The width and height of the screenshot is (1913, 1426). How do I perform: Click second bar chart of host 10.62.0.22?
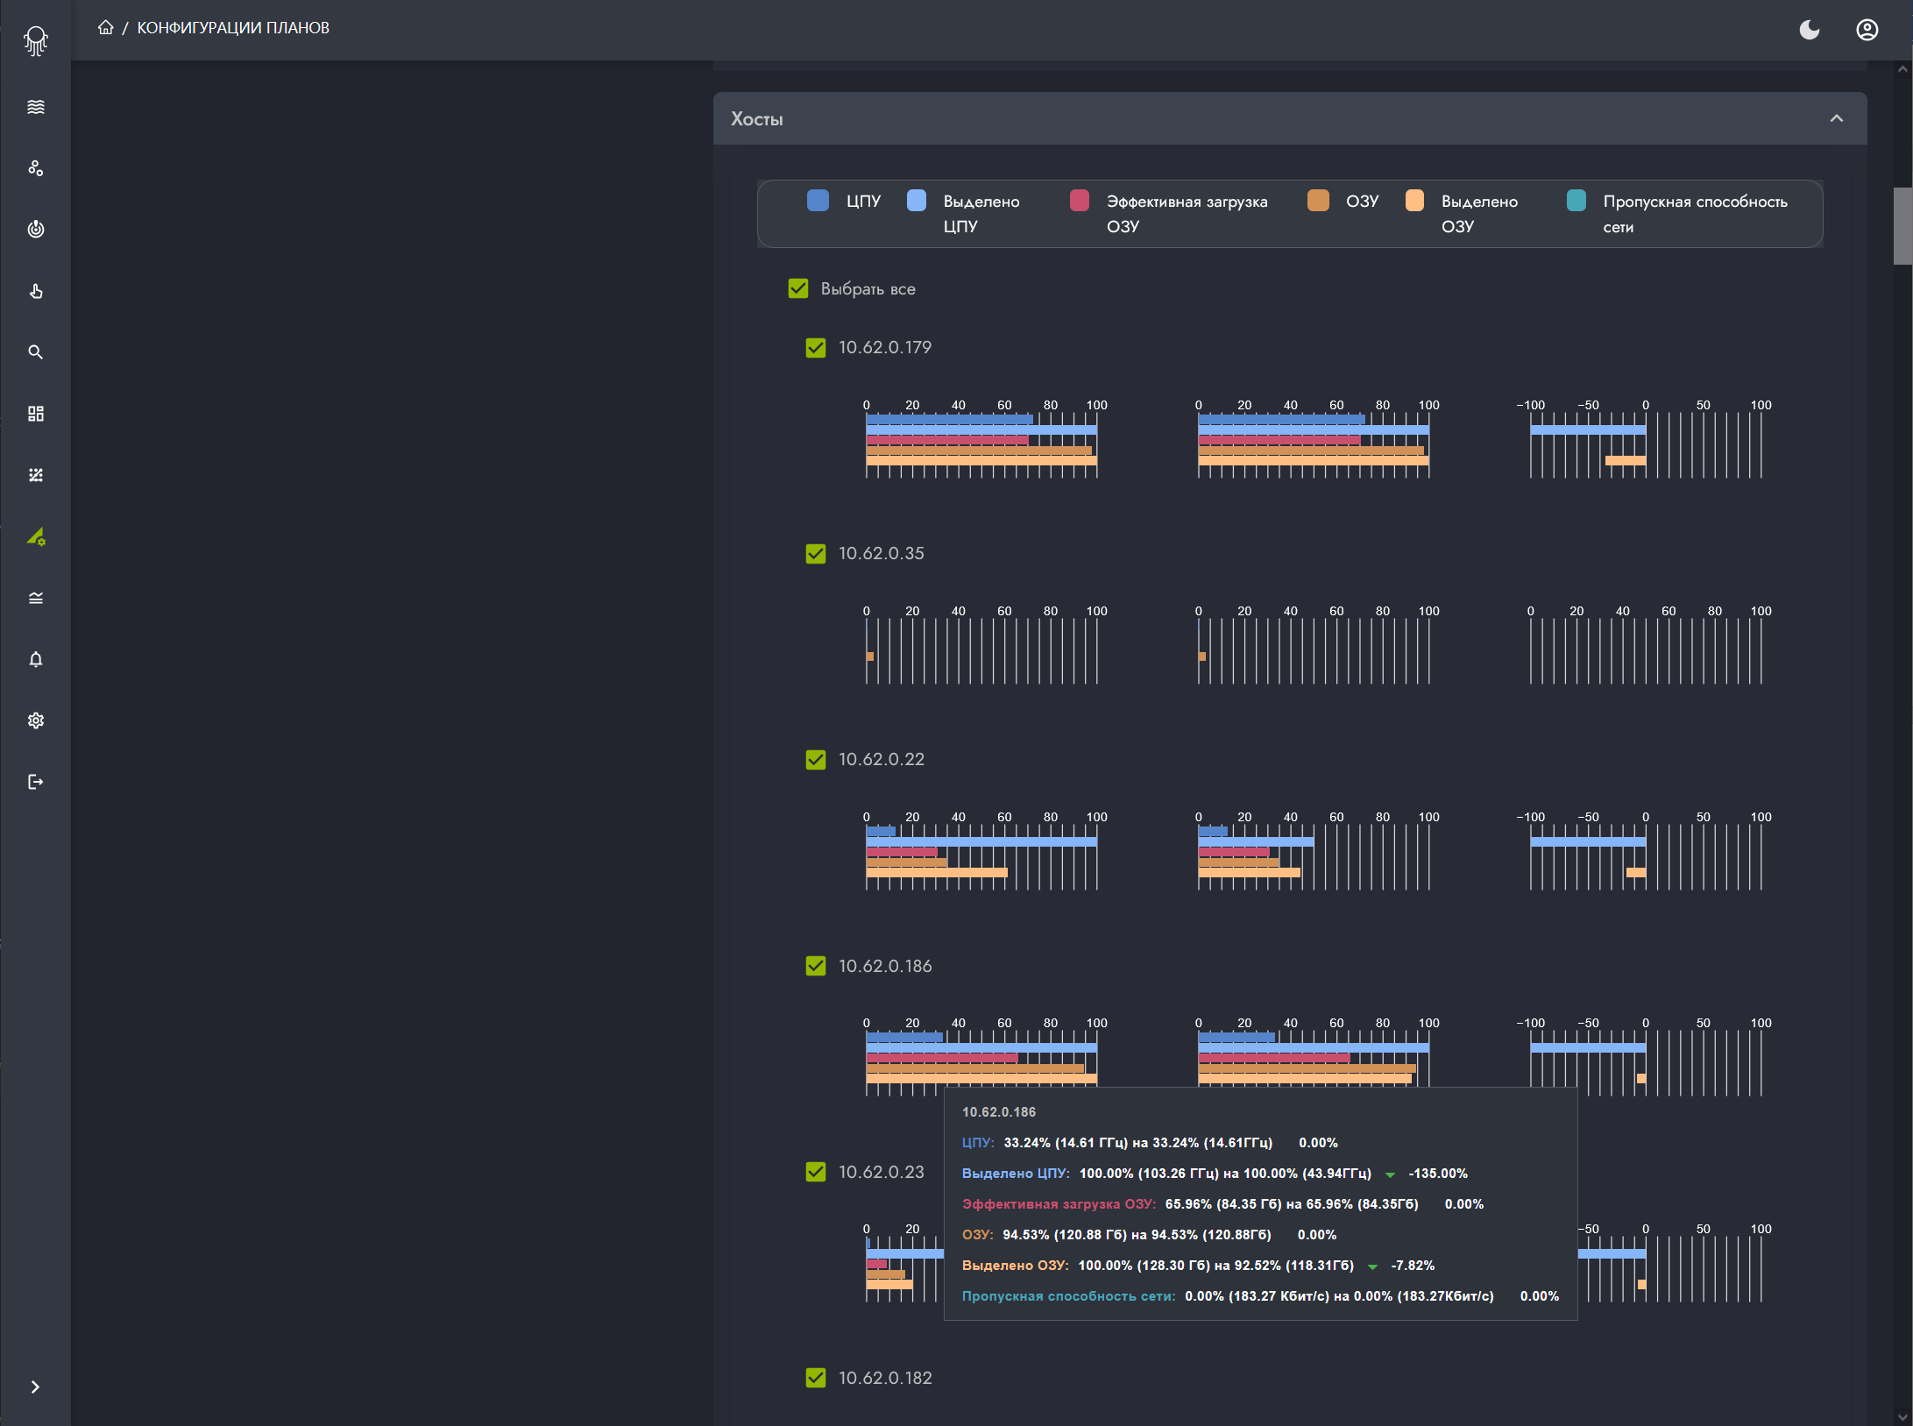1314,851
